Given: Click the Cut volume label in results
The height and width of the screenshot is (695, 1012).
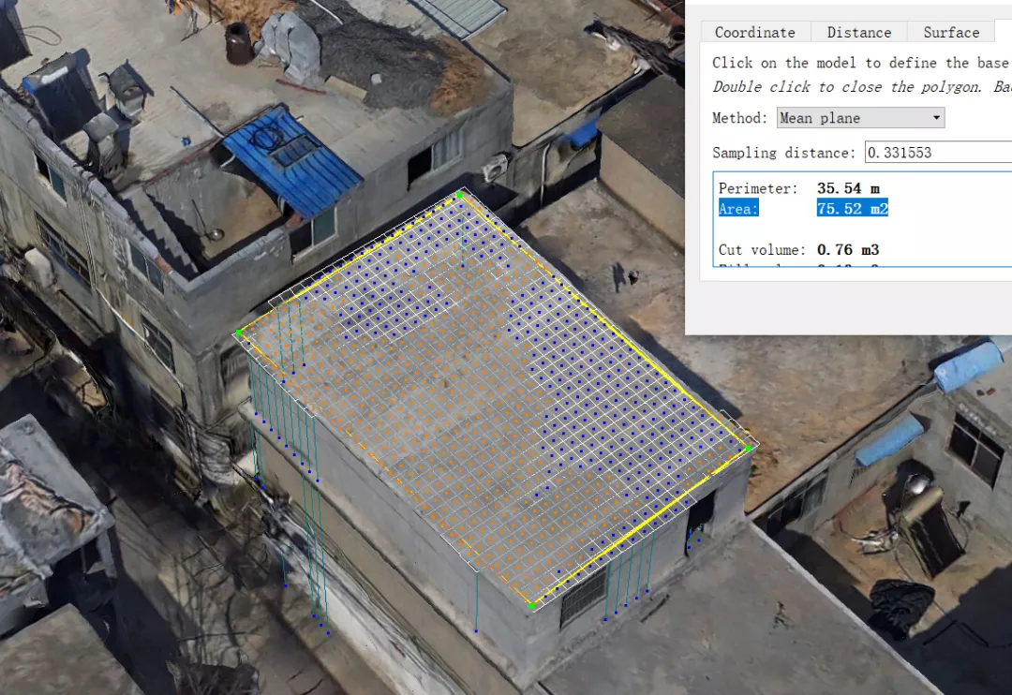Looking at the screenshot, I should coord(761,250).
